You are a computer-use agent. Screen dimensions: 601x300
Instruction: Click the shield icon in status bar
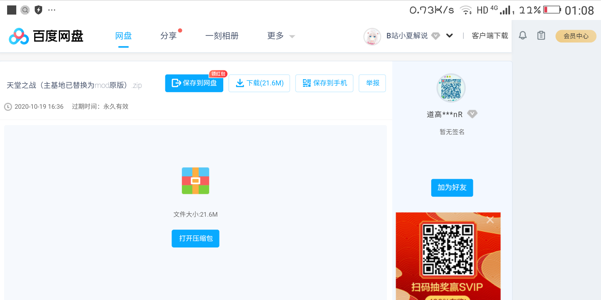click(38, 10)
